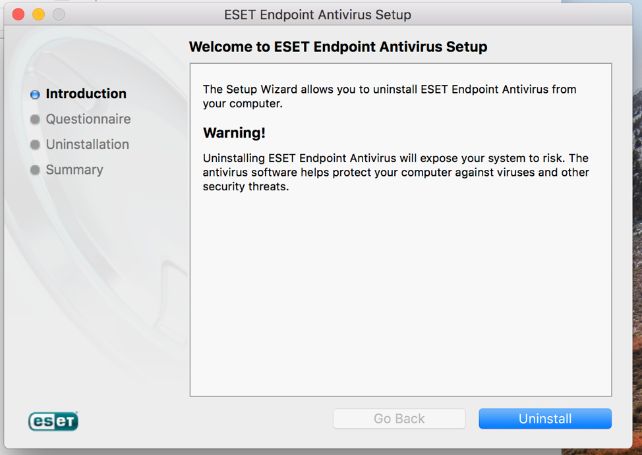Click the grey bullet beside Uninstallation
The image size is (642, 455).
tap(35, 145)
